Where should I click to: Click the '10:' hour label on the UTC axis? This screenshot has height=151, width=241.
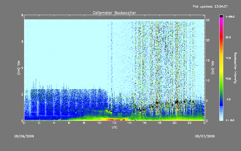[x=99, y=123]
